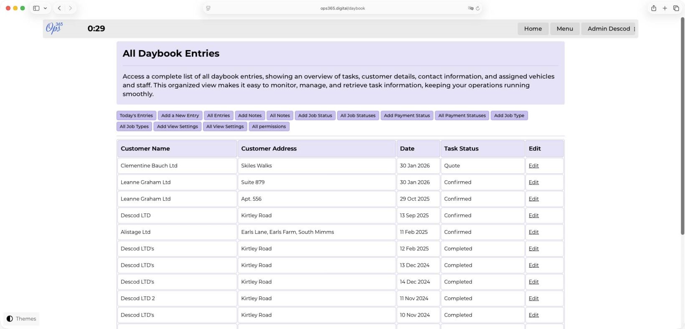
Task: Open the Themes toggle
Action: [x=21, y=319]
